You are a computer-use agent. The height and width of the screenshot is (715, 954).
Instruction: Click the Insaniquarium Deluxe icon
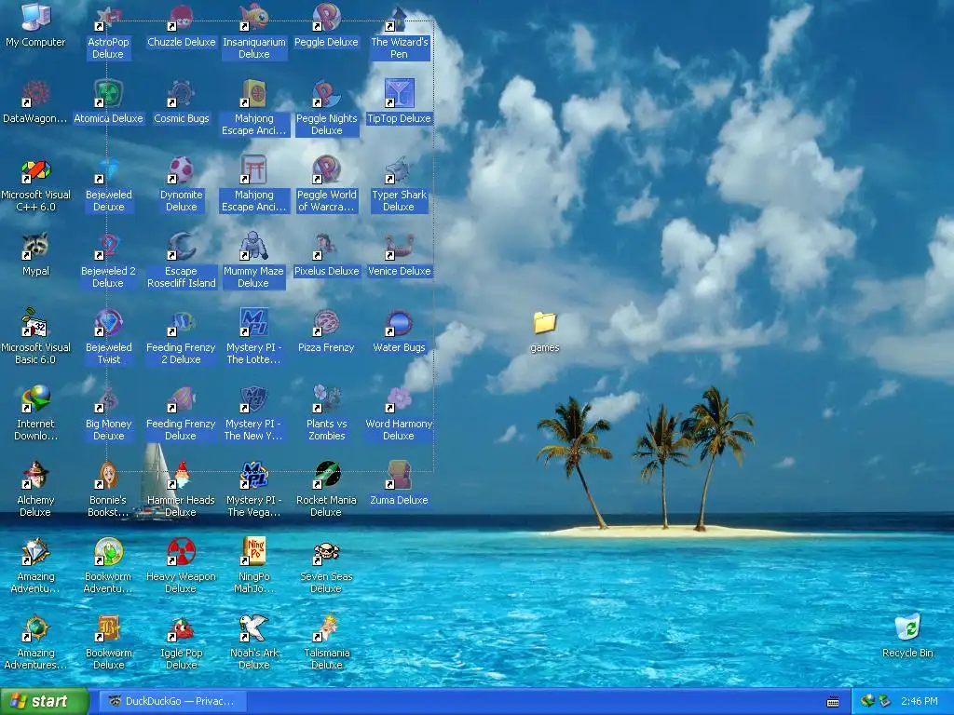(253, 17)
